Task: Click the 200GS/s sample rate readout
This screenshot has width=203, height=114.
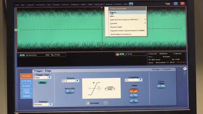Action: [x=163, y=54]
